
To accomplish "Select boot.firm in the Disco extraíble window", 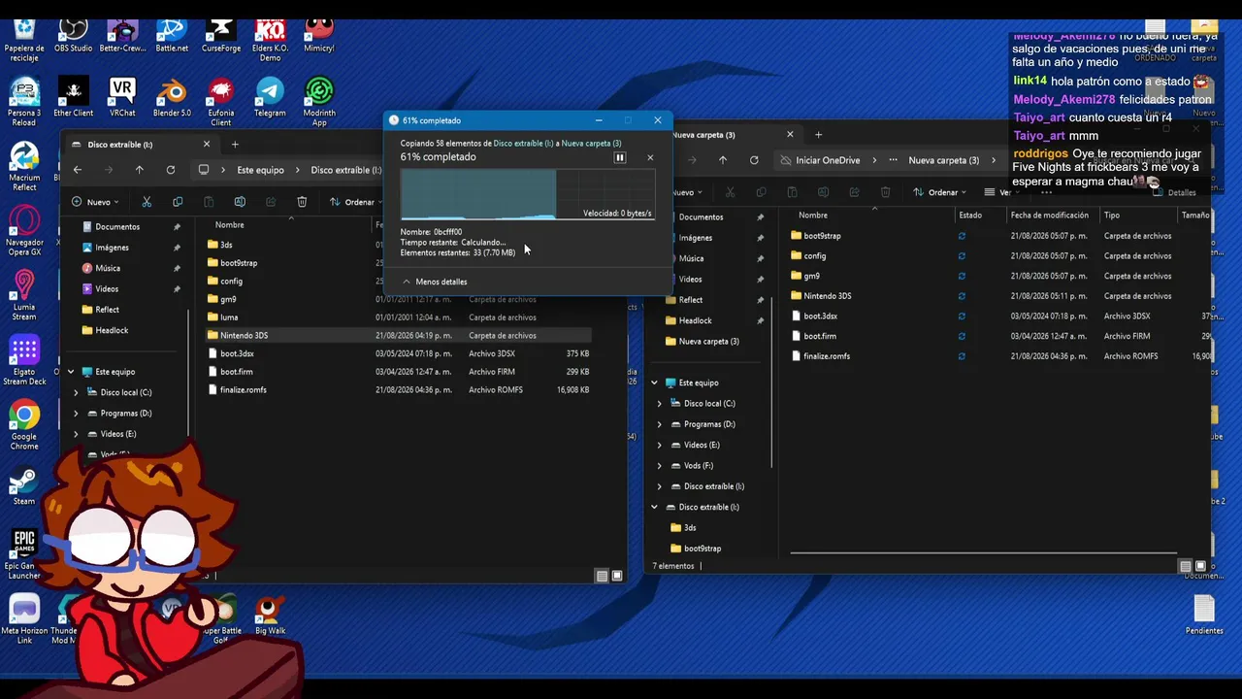I will [236, 372].
